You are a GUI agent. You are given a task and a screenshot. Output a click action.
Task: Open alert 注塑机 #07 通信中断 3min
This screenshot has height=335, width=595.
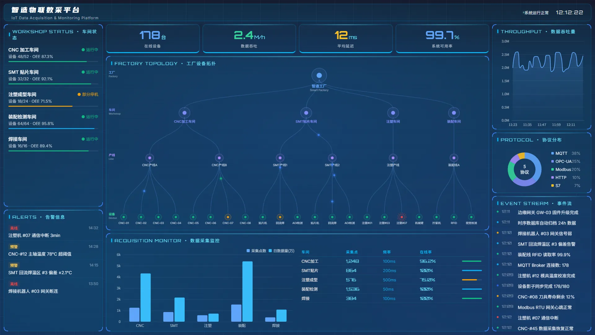[53, 232]
